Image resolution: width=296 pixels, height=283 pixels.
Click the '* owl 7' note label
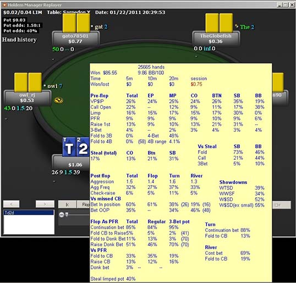tap(53, 86)
